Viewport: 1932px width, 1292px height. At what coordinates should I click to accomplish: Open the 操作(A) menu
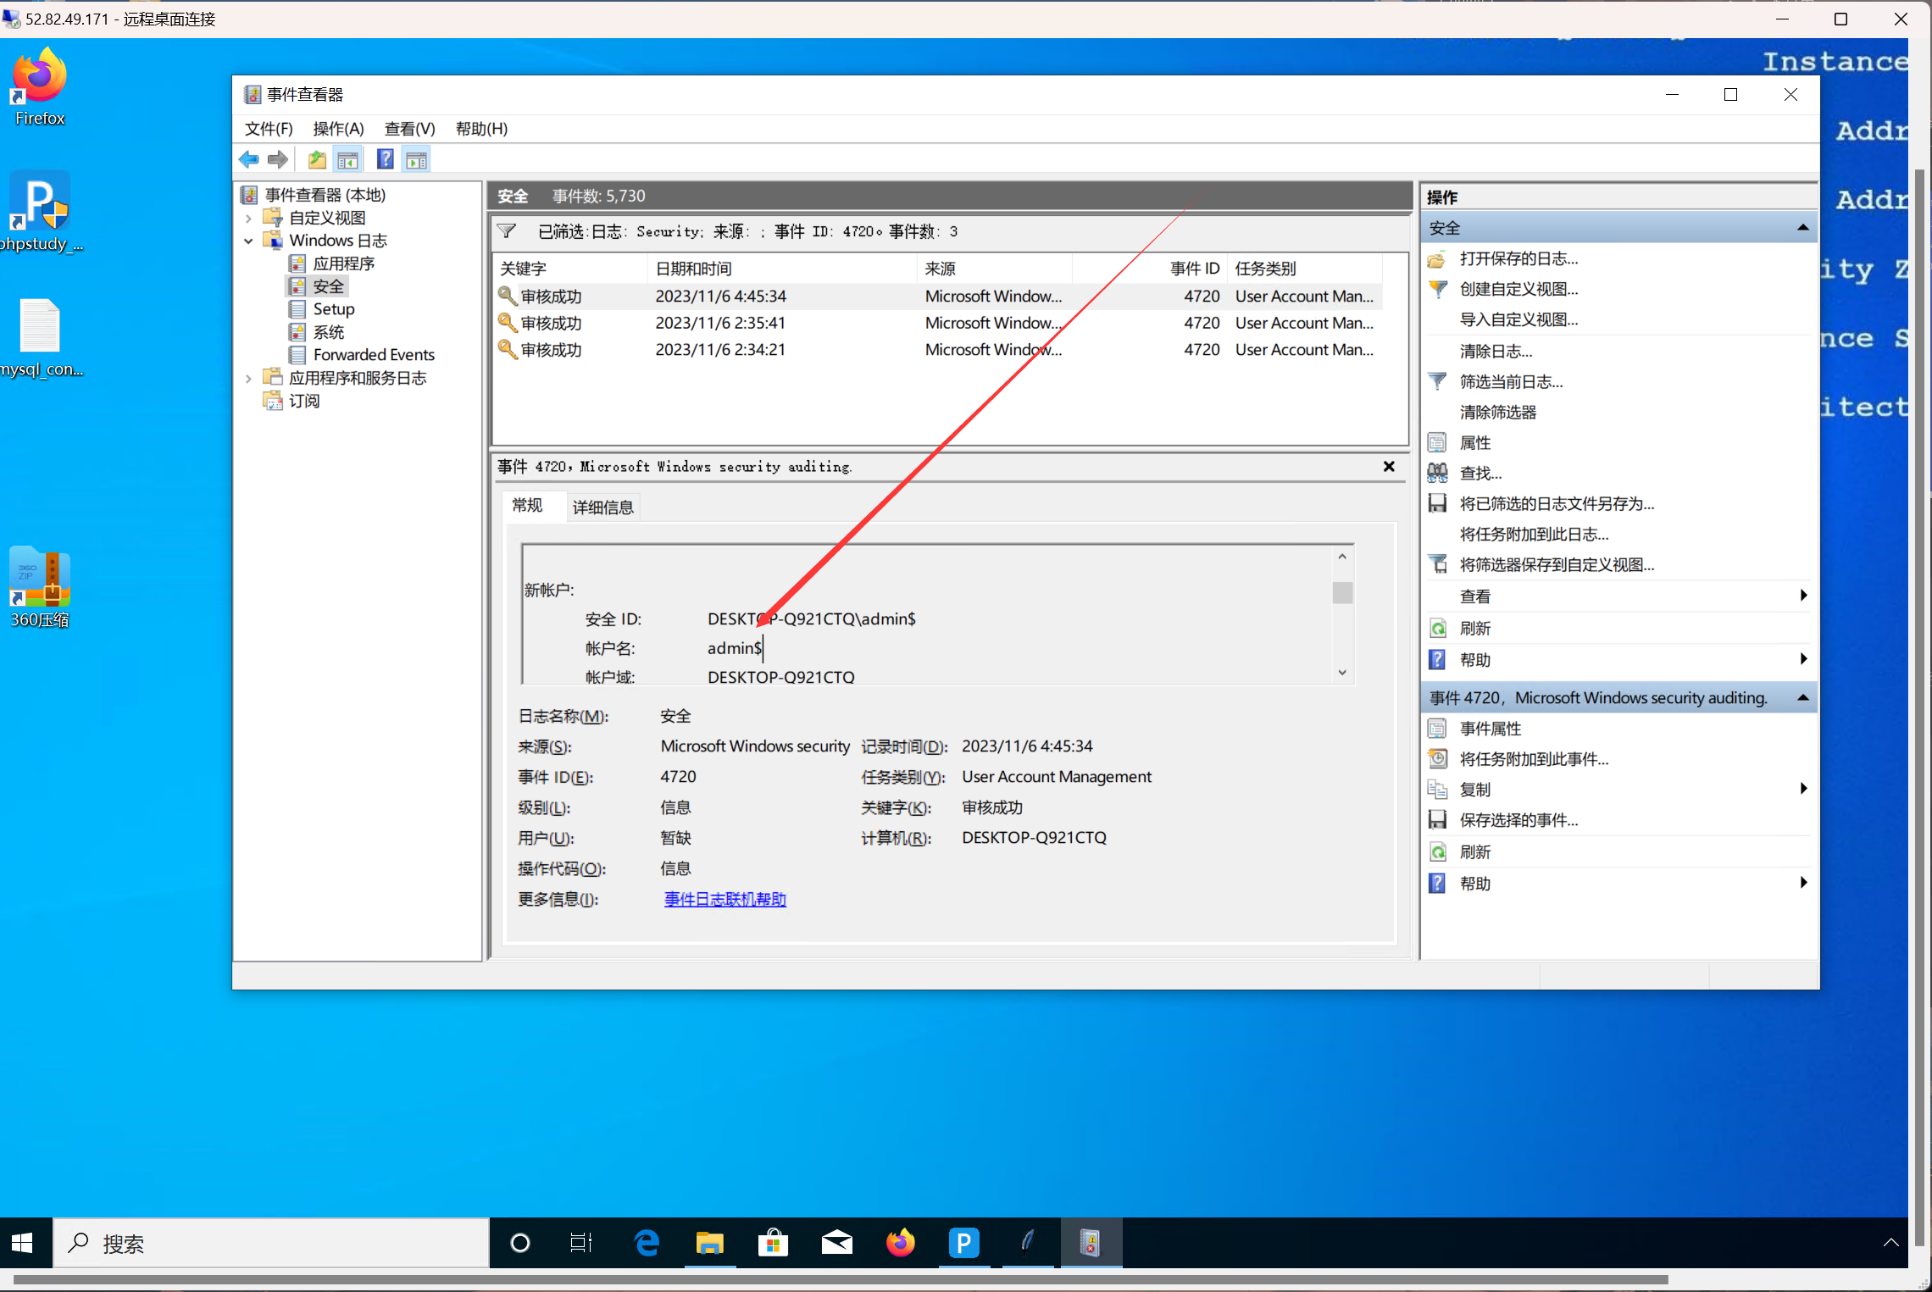click(338, 129)
